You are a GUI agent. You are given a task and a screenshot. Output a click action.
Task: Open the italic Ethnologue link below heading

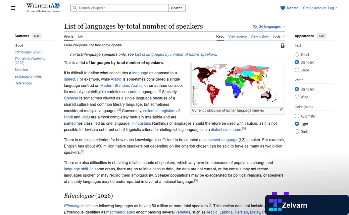coord(74,206)
